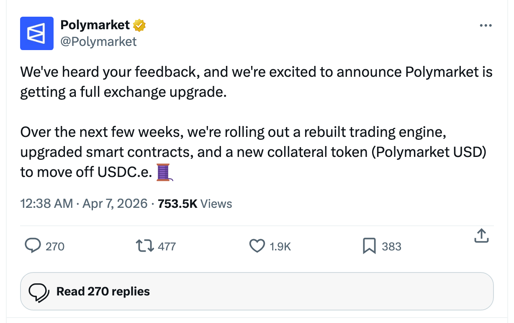Image resolution: width=514 pixels, height=323 pixels.
Task: Click the 477 repost count
Action: (167, 247)
